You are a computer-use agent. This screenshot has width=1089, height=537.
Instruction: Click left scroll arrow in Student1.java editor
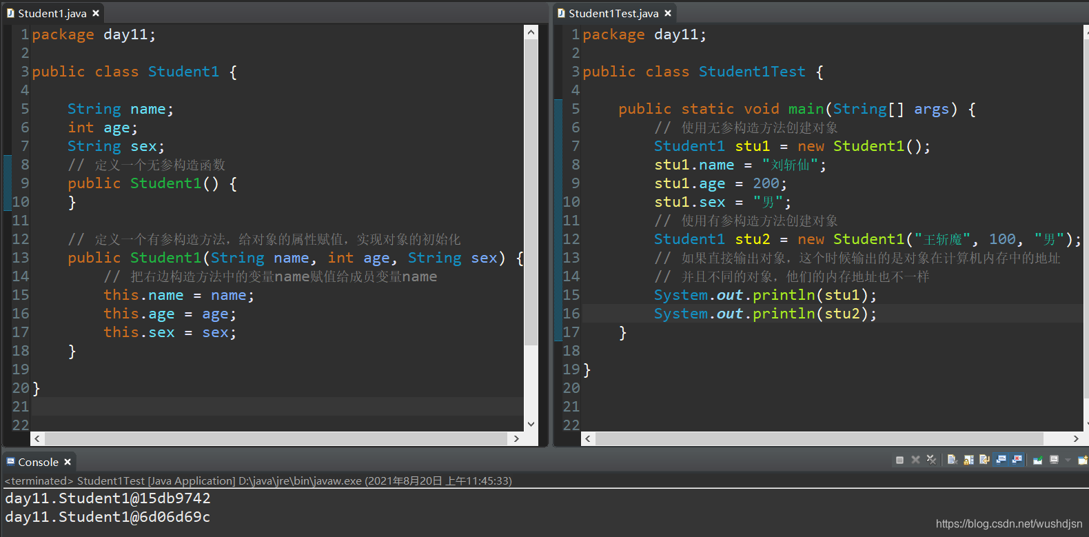[37, 438]
